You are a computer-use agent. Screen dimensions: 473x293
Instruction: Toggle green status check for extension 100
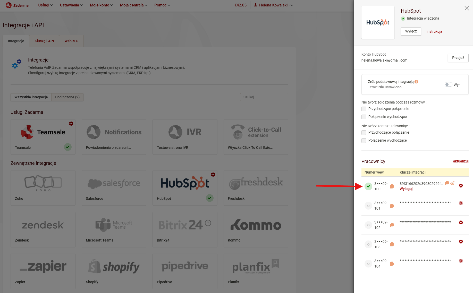click(x=368, y=186)
